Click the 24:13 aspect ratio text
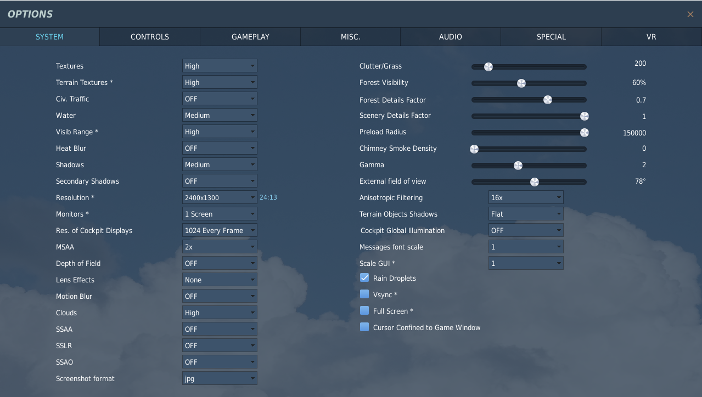 point(268,197)
